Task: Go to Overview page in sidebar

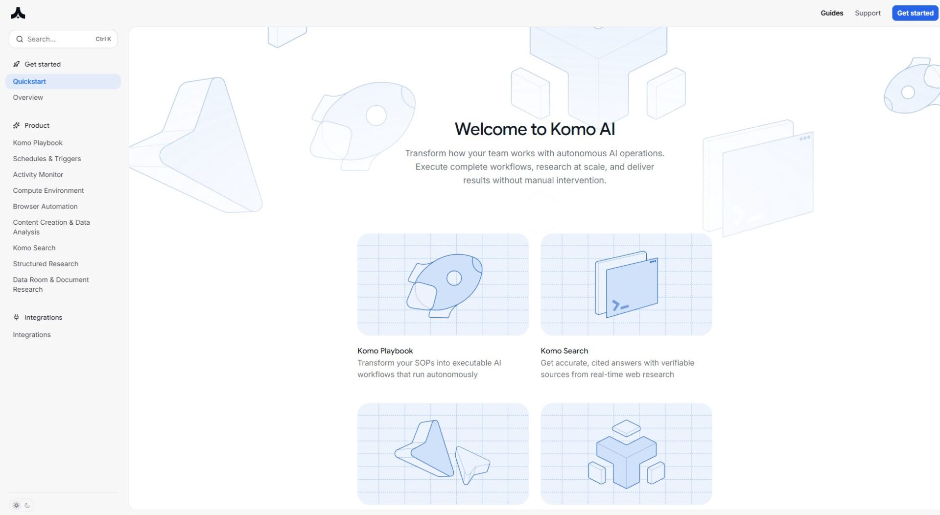Action: (28, 97)
